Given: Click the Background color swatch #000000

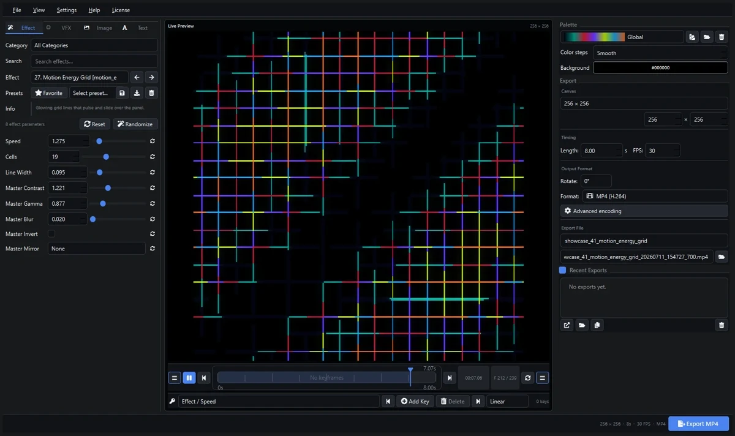Looking at the screenshot, I should pos(660,68).
